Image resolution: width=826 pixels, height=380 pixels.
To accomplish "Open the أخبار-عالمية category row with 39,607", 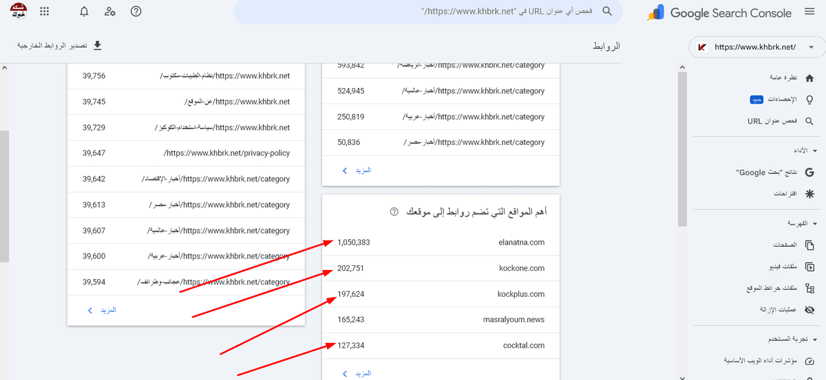I will (186, 231).
